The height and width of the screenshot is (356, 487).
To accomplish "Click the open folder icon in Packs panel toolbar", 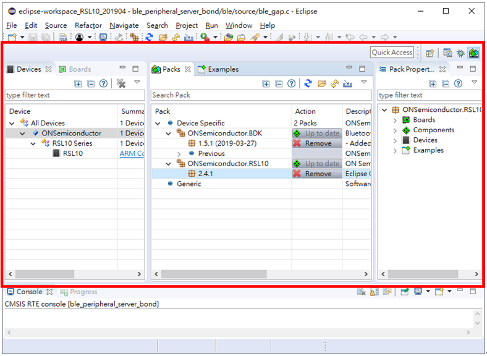I will point(321,83).
